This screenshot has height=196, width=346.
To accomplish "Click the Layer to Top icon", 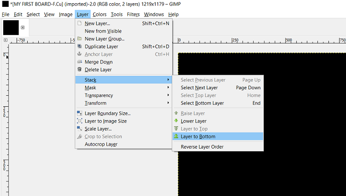I will click(x=176, y=128).
